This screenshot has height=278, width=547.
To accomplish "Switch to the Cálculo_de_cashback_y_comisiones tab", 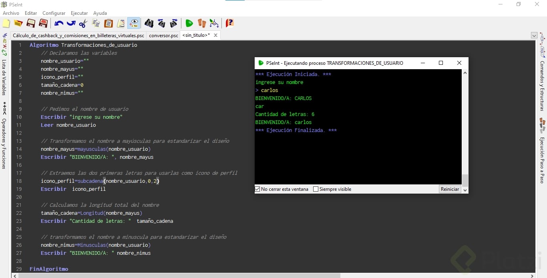I will coord(78,35).
